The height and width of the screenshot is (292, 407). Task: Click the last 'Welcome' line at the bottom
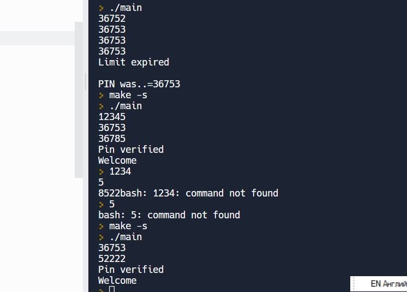point(117,281)
